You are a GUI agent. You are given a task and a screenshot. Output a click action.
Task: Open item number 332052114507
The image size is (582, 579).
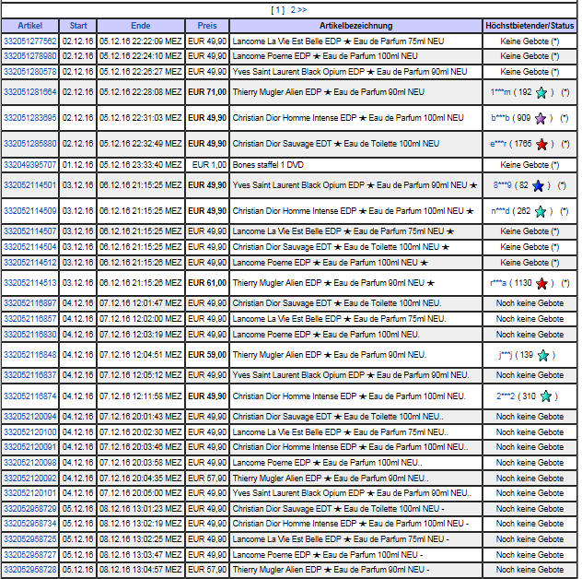30,231
